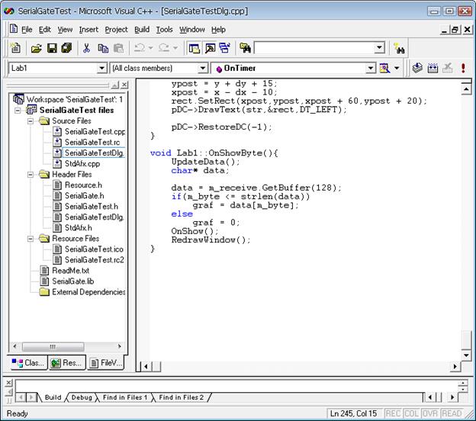Click the Copy toolbar icon
476x421 pixels.
pyautogui.click(x=103, y=48)
